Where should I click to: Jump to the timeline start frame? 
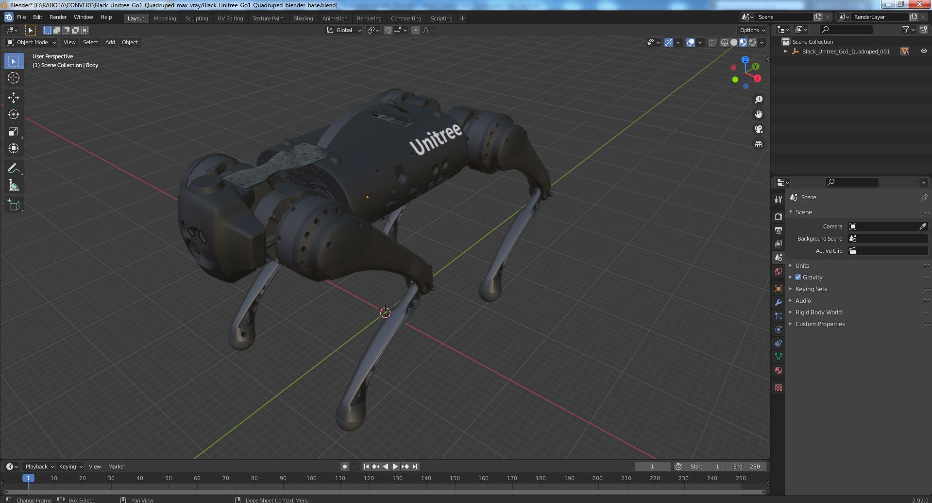[366, 467]
